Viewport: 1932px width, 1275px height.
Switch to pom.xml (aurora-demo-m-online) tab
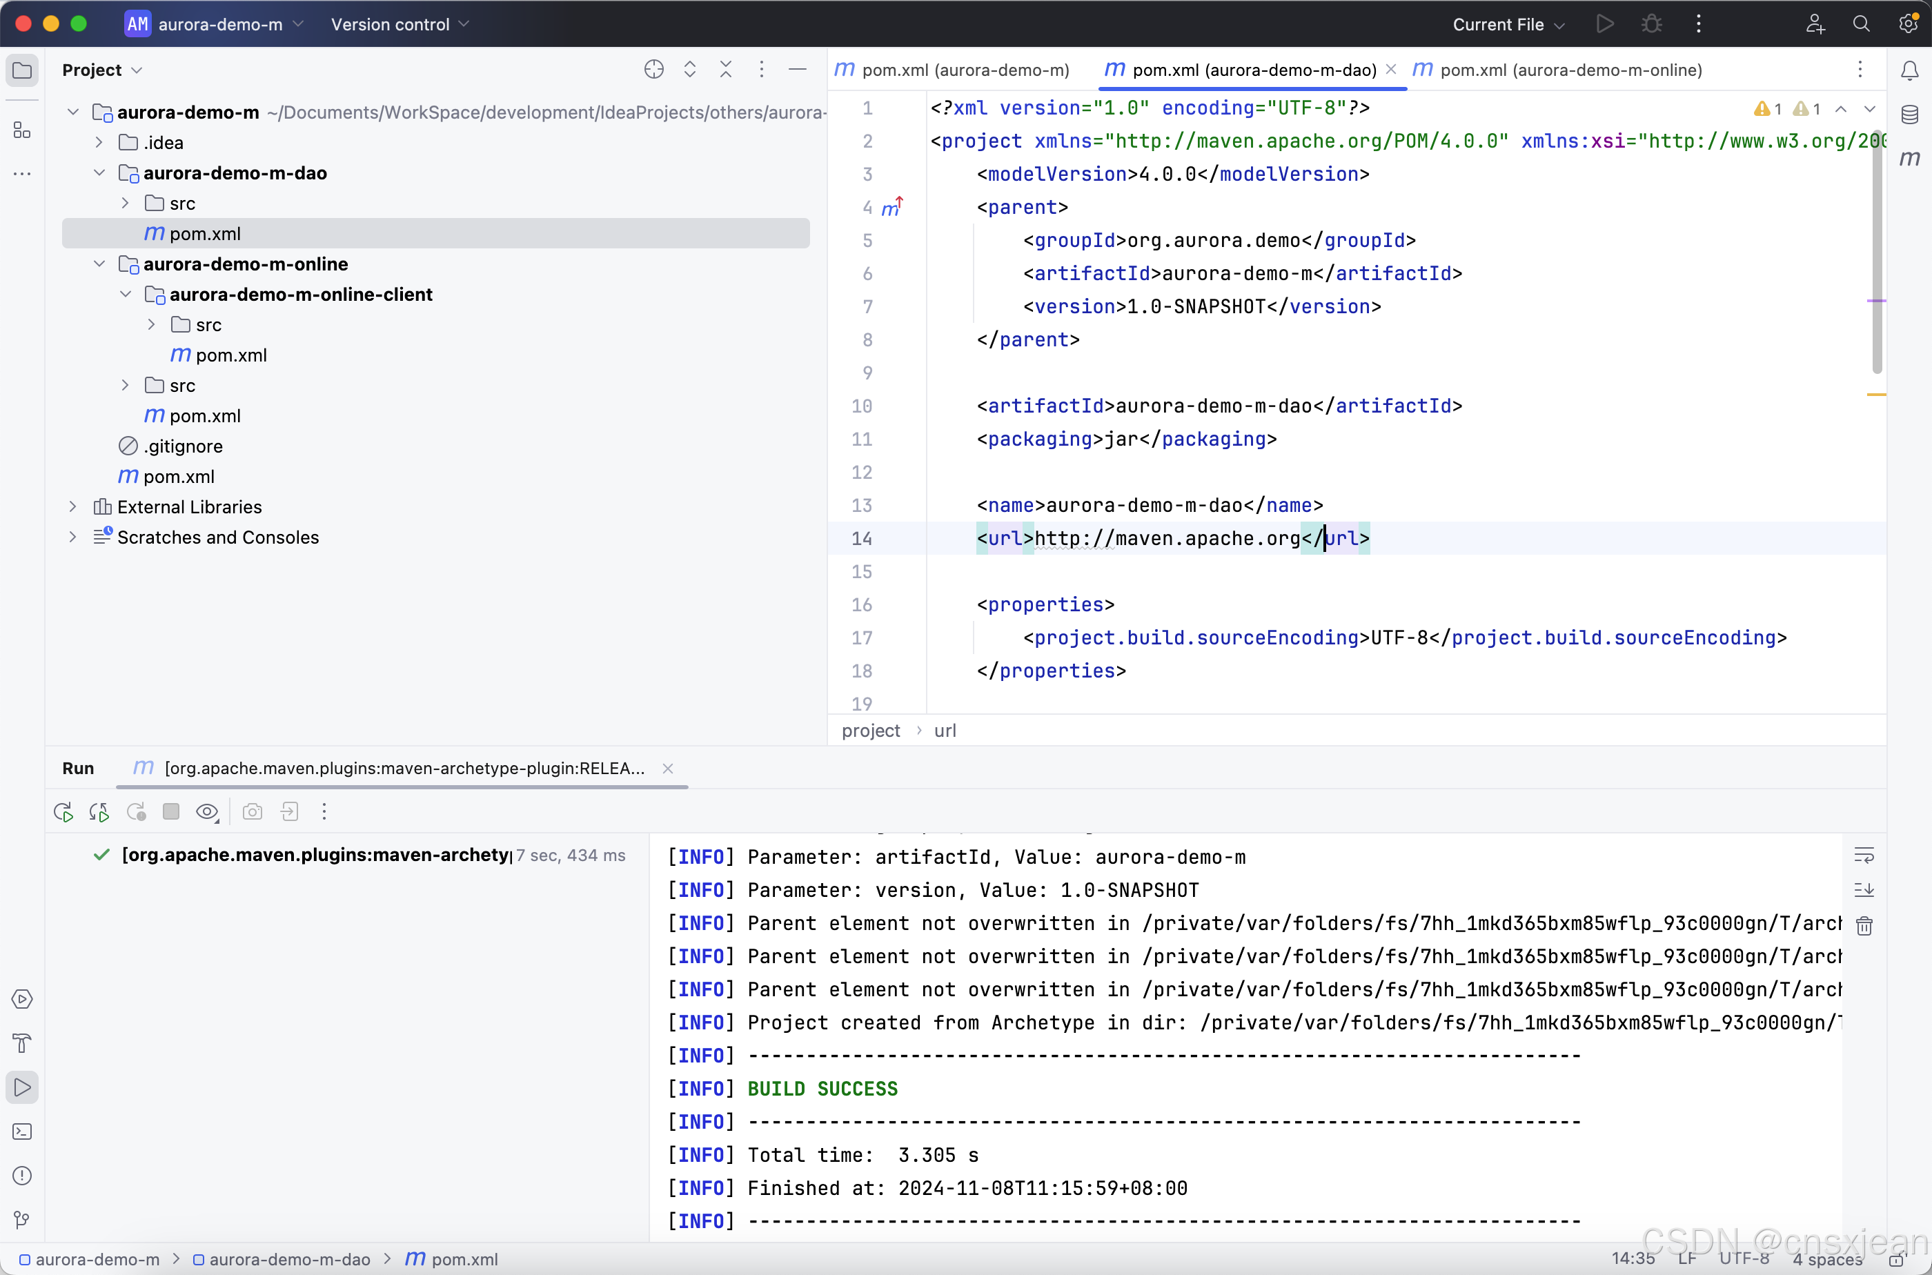1569,70
